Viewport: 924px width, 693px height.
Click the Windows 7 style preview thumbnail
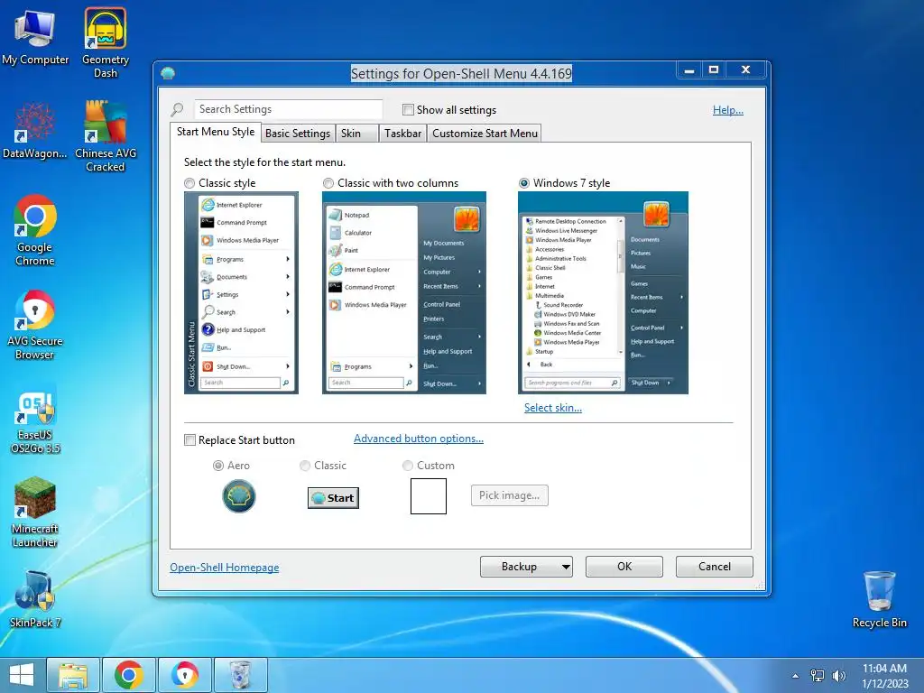tap(603, 293)
